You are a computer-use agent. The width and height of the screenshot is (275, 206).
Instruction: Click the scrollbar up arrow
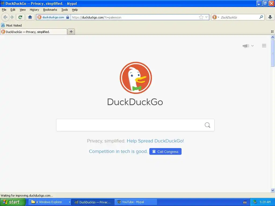click(273, 37)
